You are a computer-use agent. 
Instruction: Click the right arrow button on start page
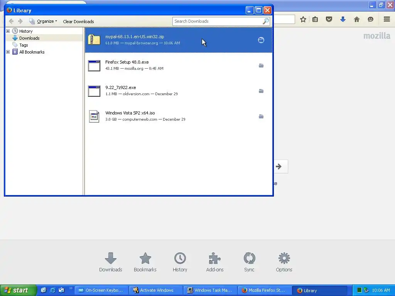[x=280, y=166]
